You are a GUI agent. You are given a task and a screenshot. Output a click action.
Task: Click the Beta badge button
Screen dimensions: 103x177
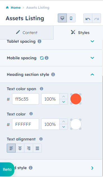[7, 169]
